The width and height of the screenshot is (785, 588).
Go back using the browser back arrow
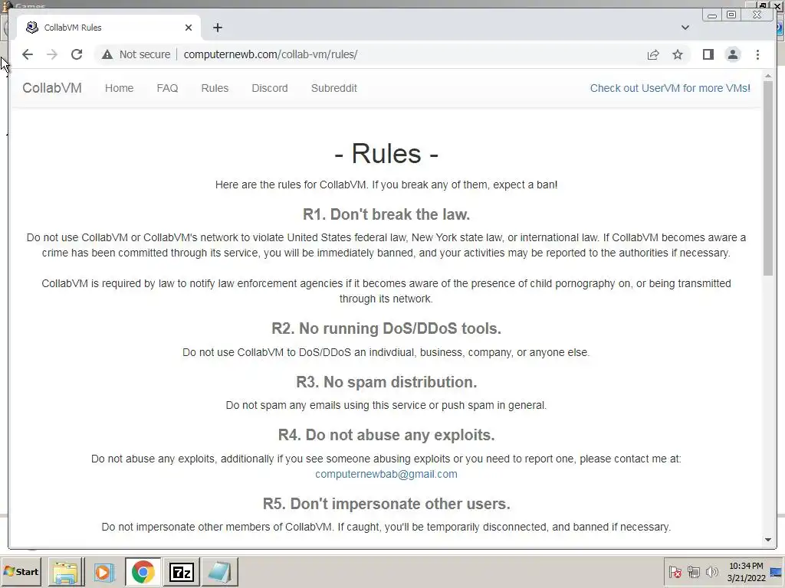point(28,54)
